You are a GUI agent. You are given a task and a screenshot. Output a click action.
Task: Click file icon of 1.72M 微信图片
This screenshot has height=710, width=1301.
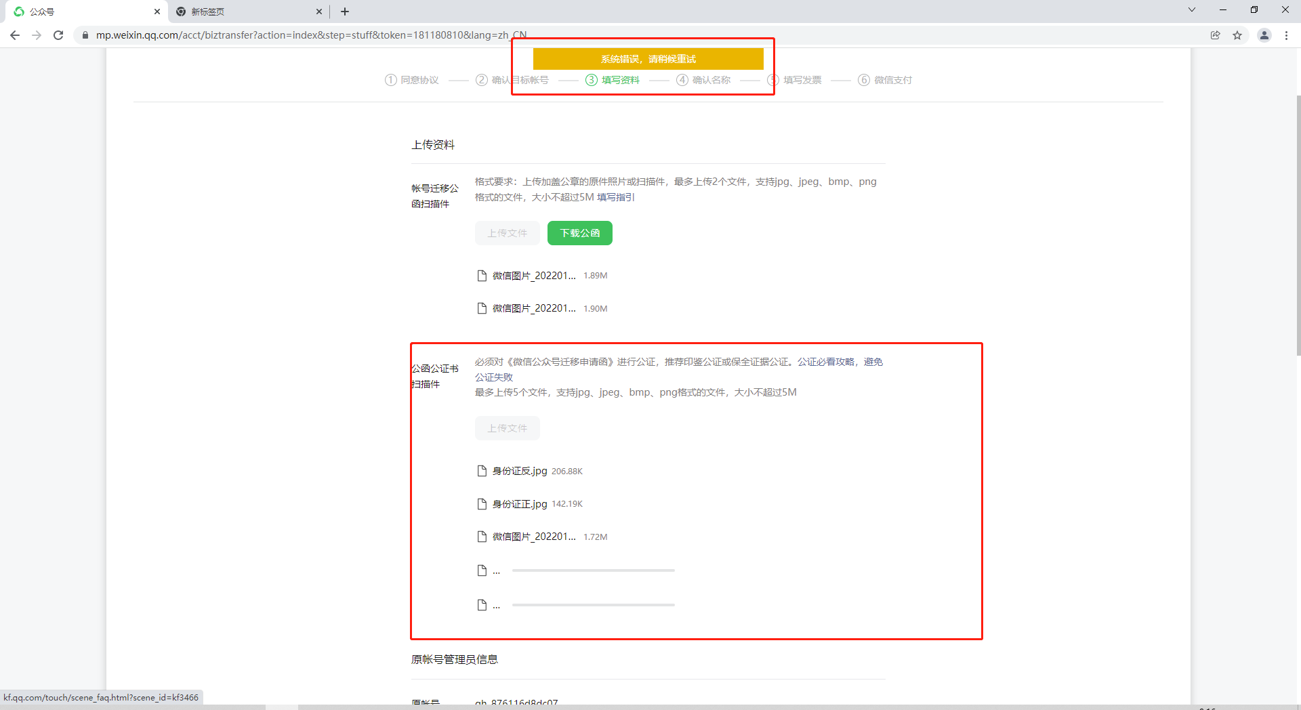tap(482, 537)
